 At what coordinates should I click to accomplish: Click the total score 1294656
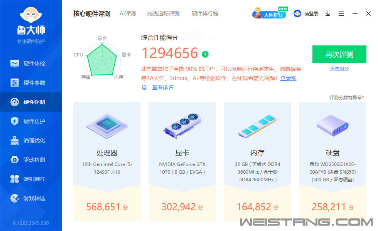point(170,53)
